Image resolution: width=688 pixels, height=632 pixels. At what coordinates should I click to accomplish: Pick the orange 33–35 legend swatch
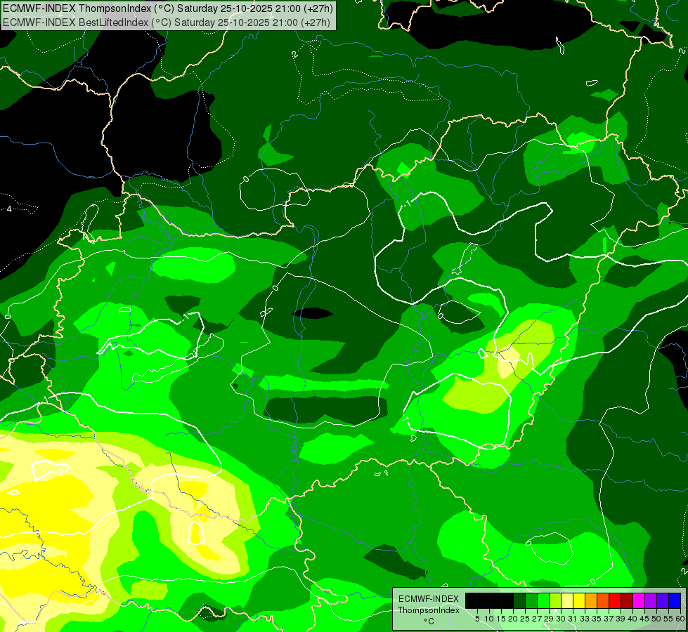(591, 600)
